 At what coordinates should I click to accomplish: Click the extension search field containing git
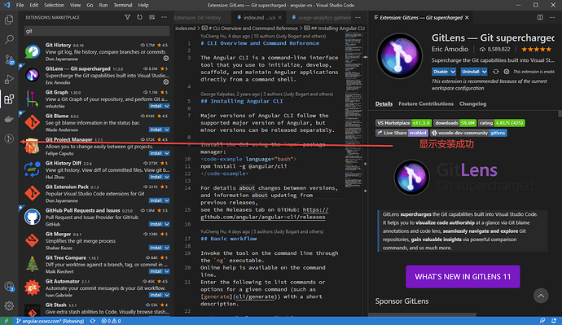coord(97,31)
